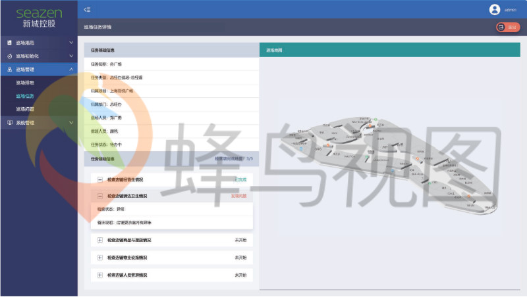This screenshot has width=527, height=297.
Task: Expand the 巡场初始化 chevron
Action: [71, 56]
